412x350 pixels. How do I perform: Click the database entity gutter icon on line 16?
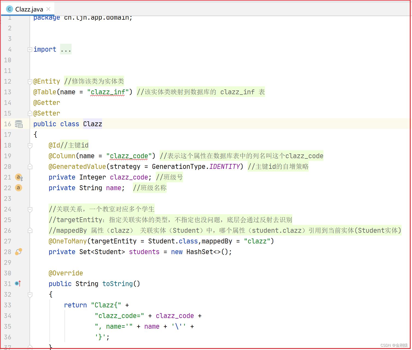pos(19,124)
